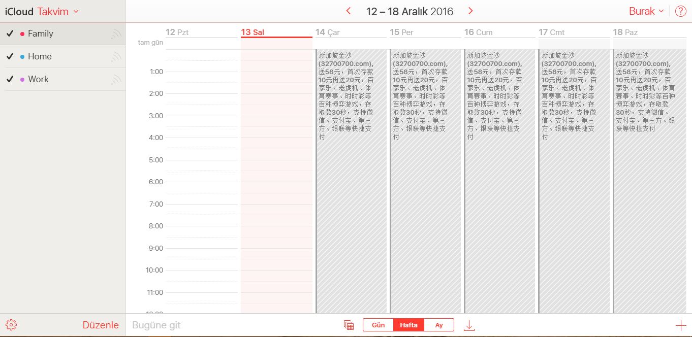This screenshot has height=337, width=692.
Task: Click the Home calendar blue dot
Action: (x=22, y=57)
